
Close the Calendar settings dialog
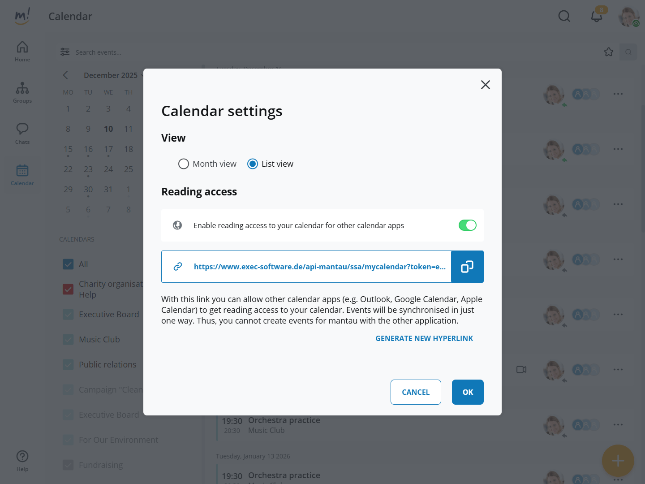click(x=485, y=85)
